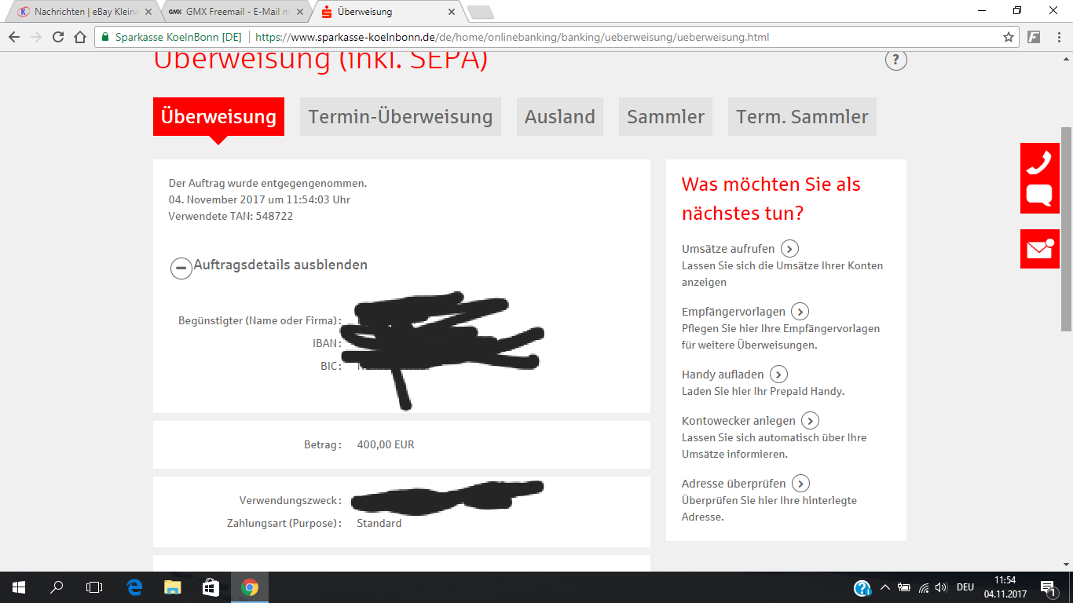
Task: Open the Sammler tab
Action: (x=665, y=117)
